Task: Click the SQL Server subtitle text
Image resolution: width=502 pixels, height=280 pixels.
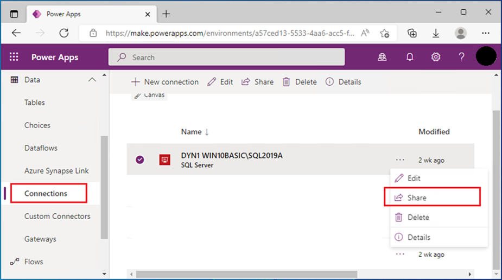Action: point(197,165)
